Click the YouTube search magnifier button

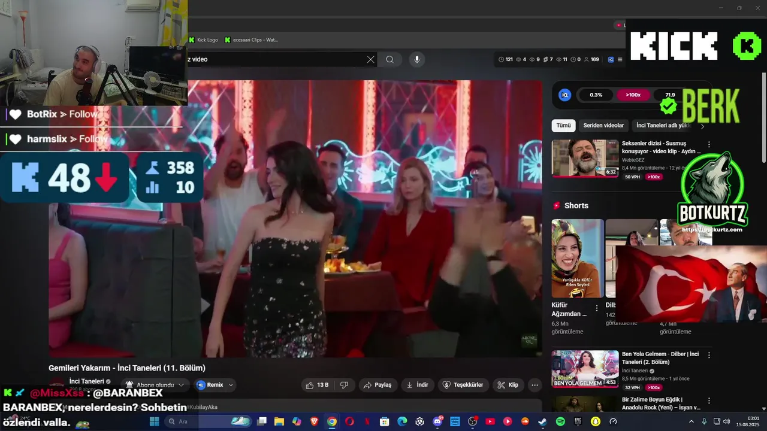coord(390,59)
